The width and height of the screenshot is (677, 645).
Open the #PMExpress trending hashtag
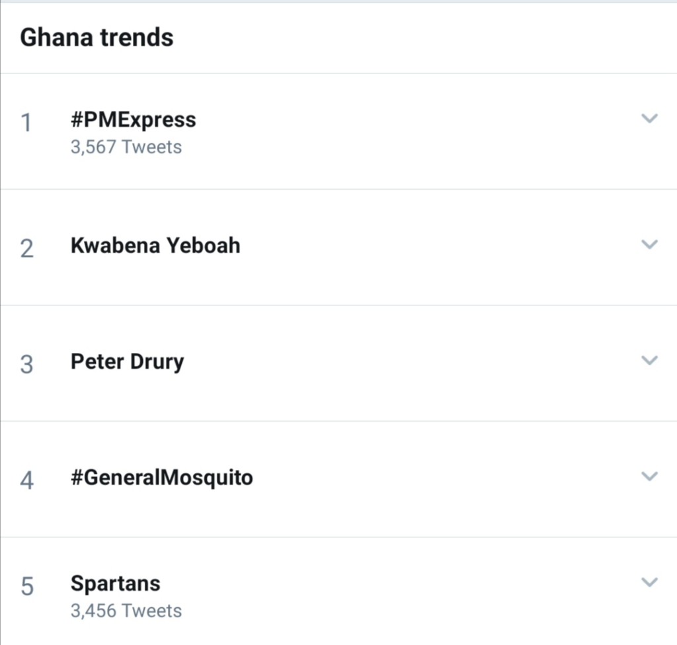[133, 120]
